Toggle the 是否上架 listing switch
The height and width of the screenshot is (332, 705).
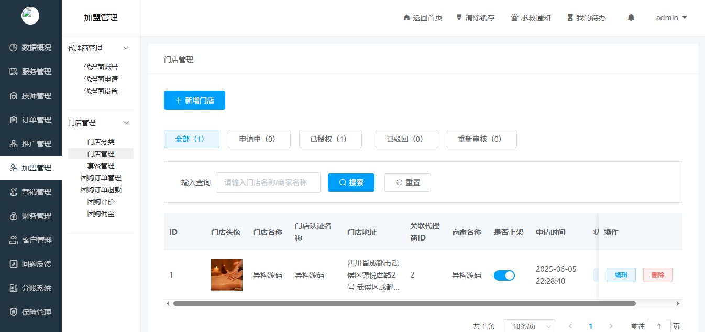tap(504, 274)
